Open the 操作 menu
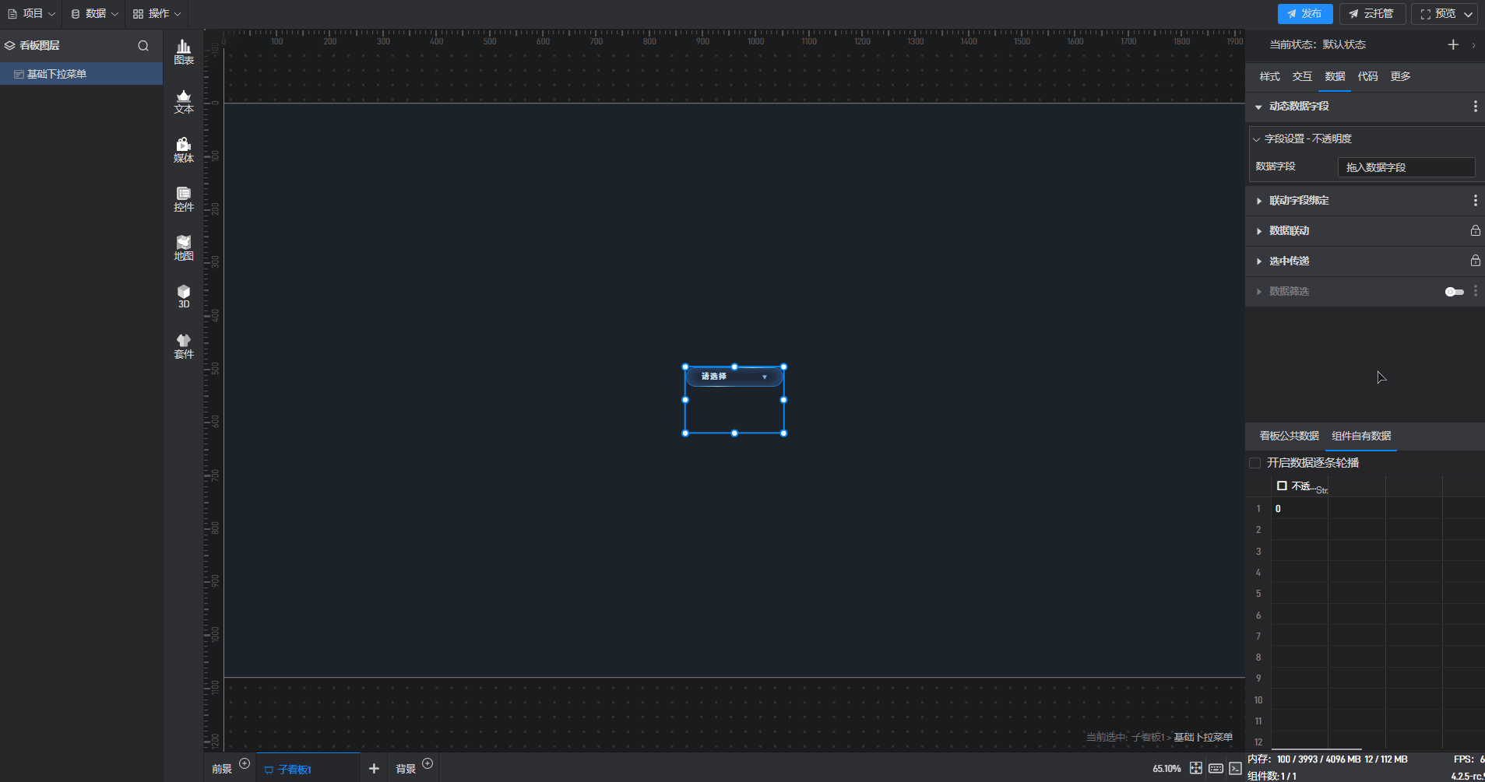Viewport: 1485px width, 782px height. [x=157, y=14]
